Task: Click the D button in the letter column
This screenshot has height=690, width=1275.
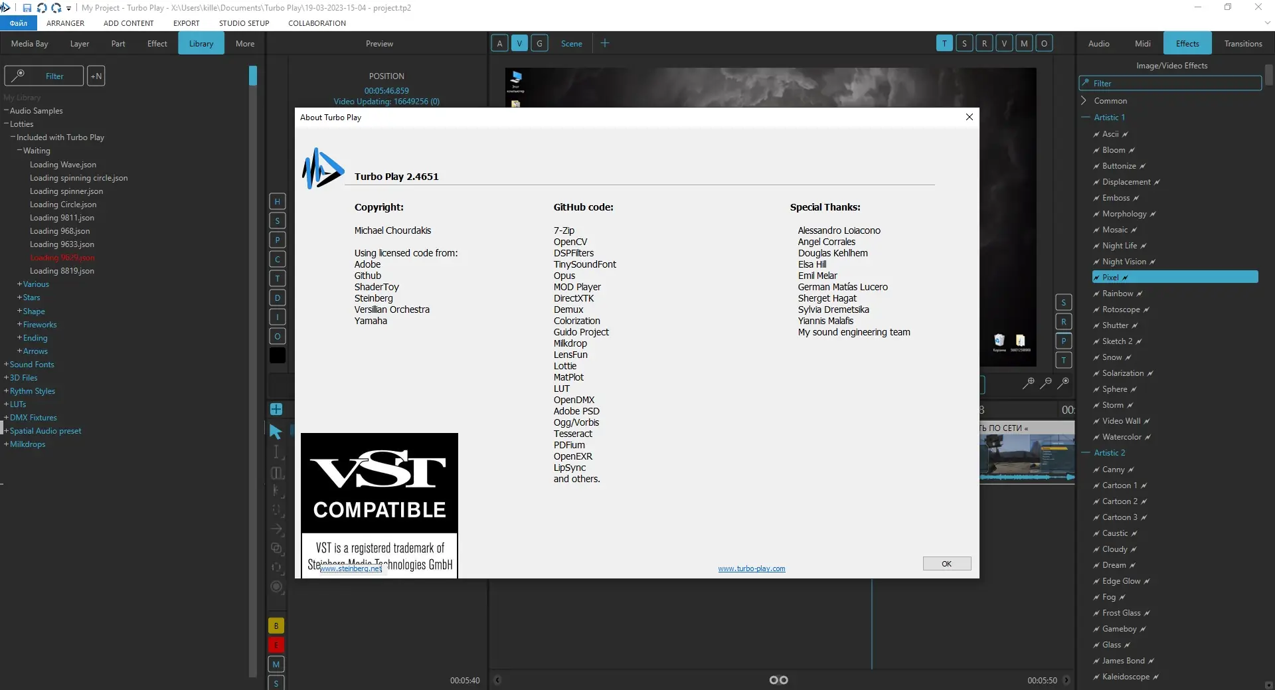Action: point(277,298)
